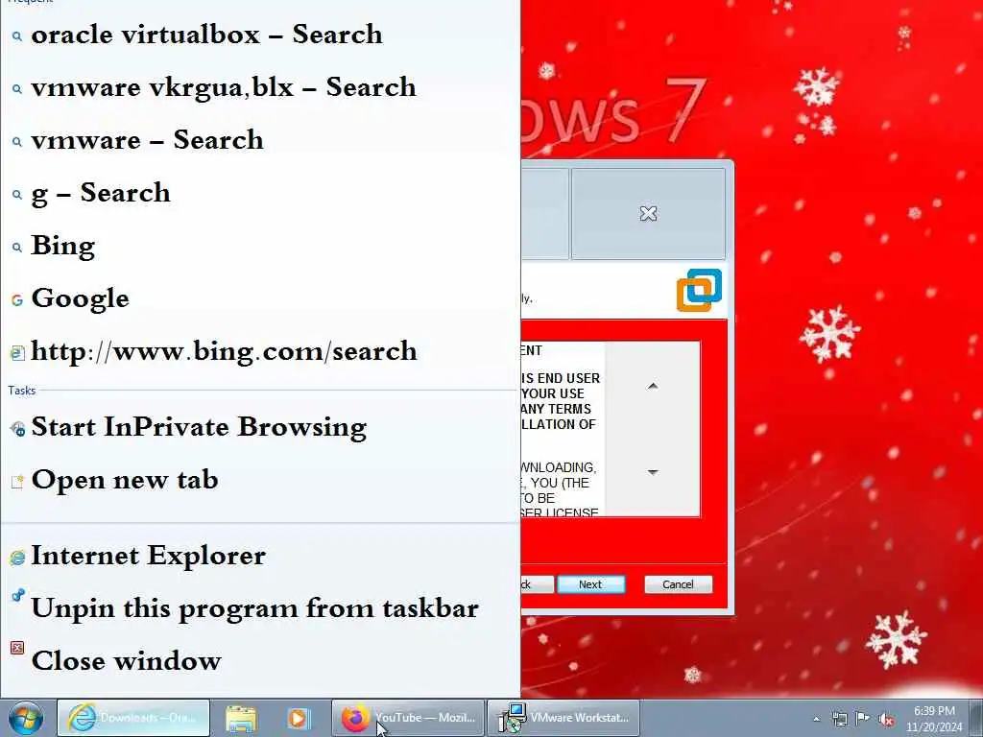
Task: Open the Windows Start menu
Action: coord(26,718)
